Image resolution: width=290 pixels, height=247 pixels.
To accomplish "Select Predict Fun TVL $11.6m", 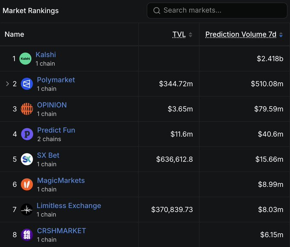I will pyautogui.click(x=182, y=134).
